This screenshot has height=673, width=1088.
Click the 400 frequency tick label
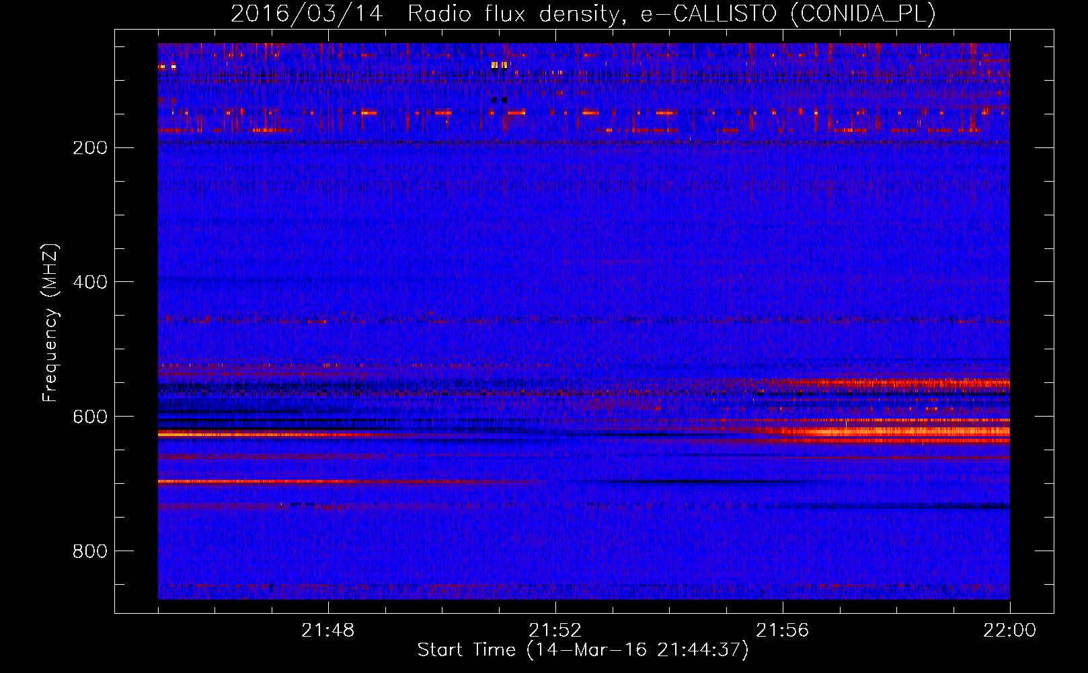[x=90, y=282]
